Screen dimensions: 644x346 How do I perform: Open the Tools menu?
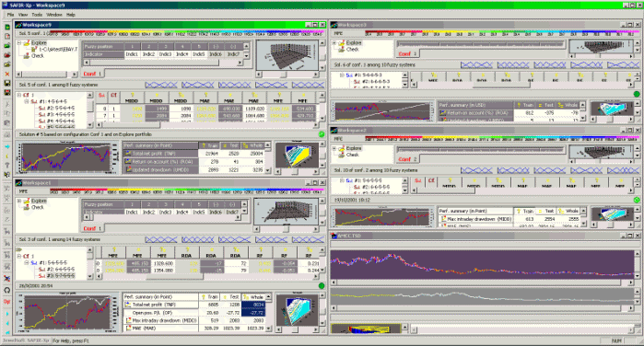coord(37,15)
